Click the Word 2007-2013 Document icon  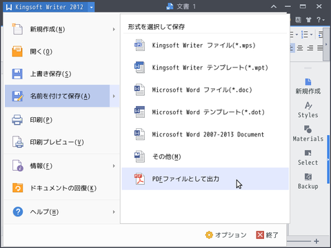pos(139,134)
